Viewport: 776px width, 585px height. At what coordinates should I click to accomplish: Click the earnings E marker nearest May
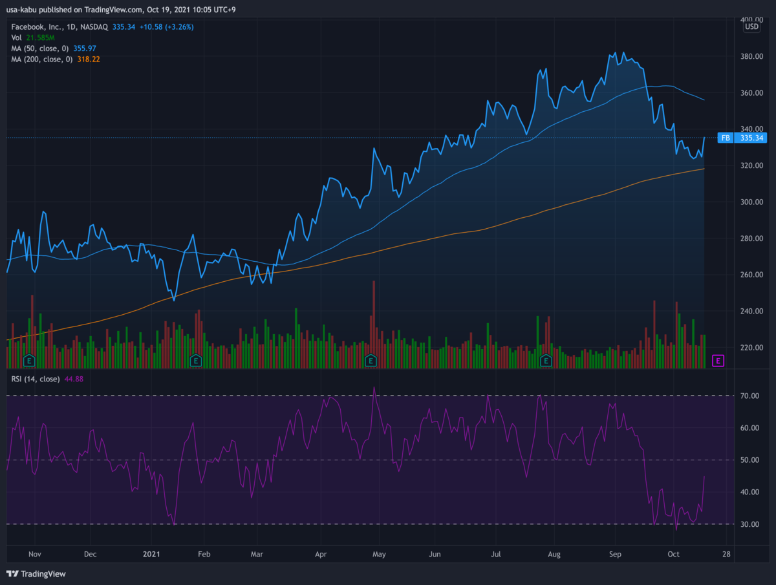pyautogui.click(x=371, y=359)
